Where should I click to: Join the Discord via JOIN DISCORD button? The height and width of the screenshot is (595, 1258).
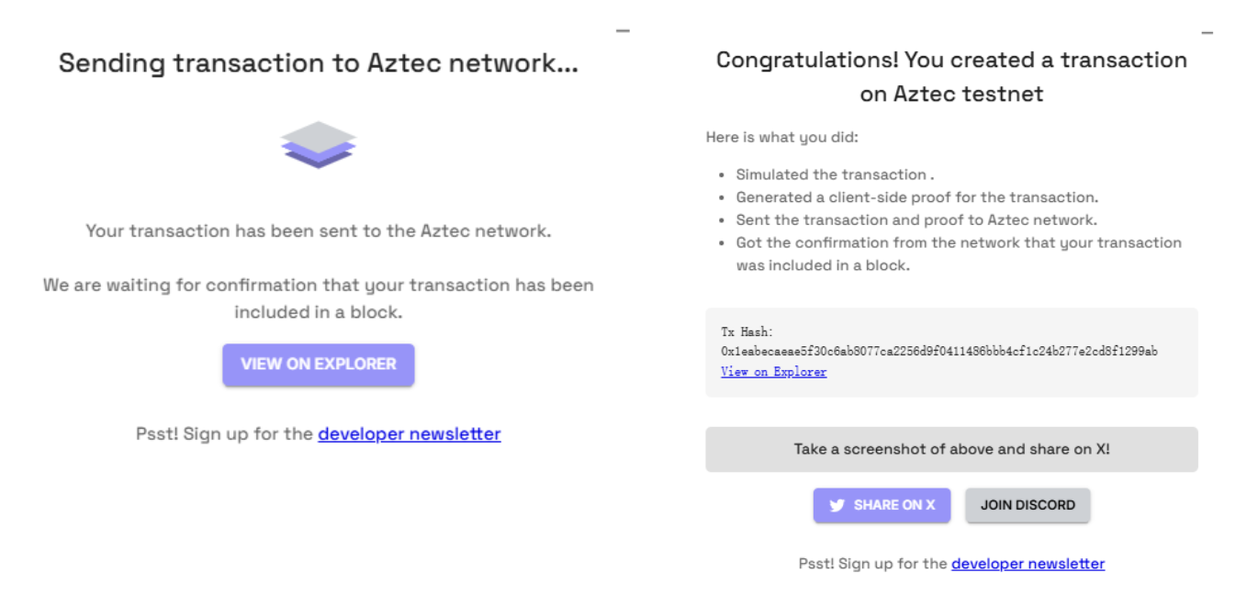click(x=1027, y=505)
